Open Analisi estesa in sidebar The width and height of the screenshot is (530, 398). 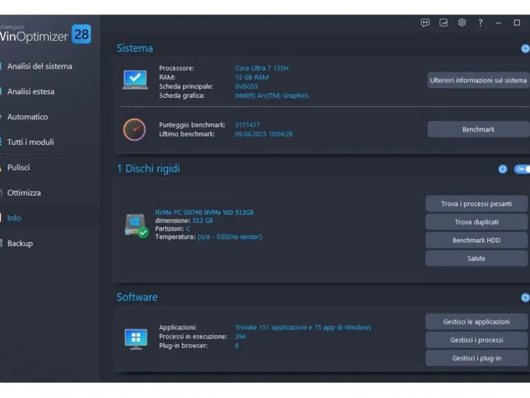31,92
